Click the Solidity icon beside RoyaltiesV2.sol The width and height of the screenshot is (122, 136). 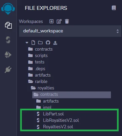coord(38,127)
